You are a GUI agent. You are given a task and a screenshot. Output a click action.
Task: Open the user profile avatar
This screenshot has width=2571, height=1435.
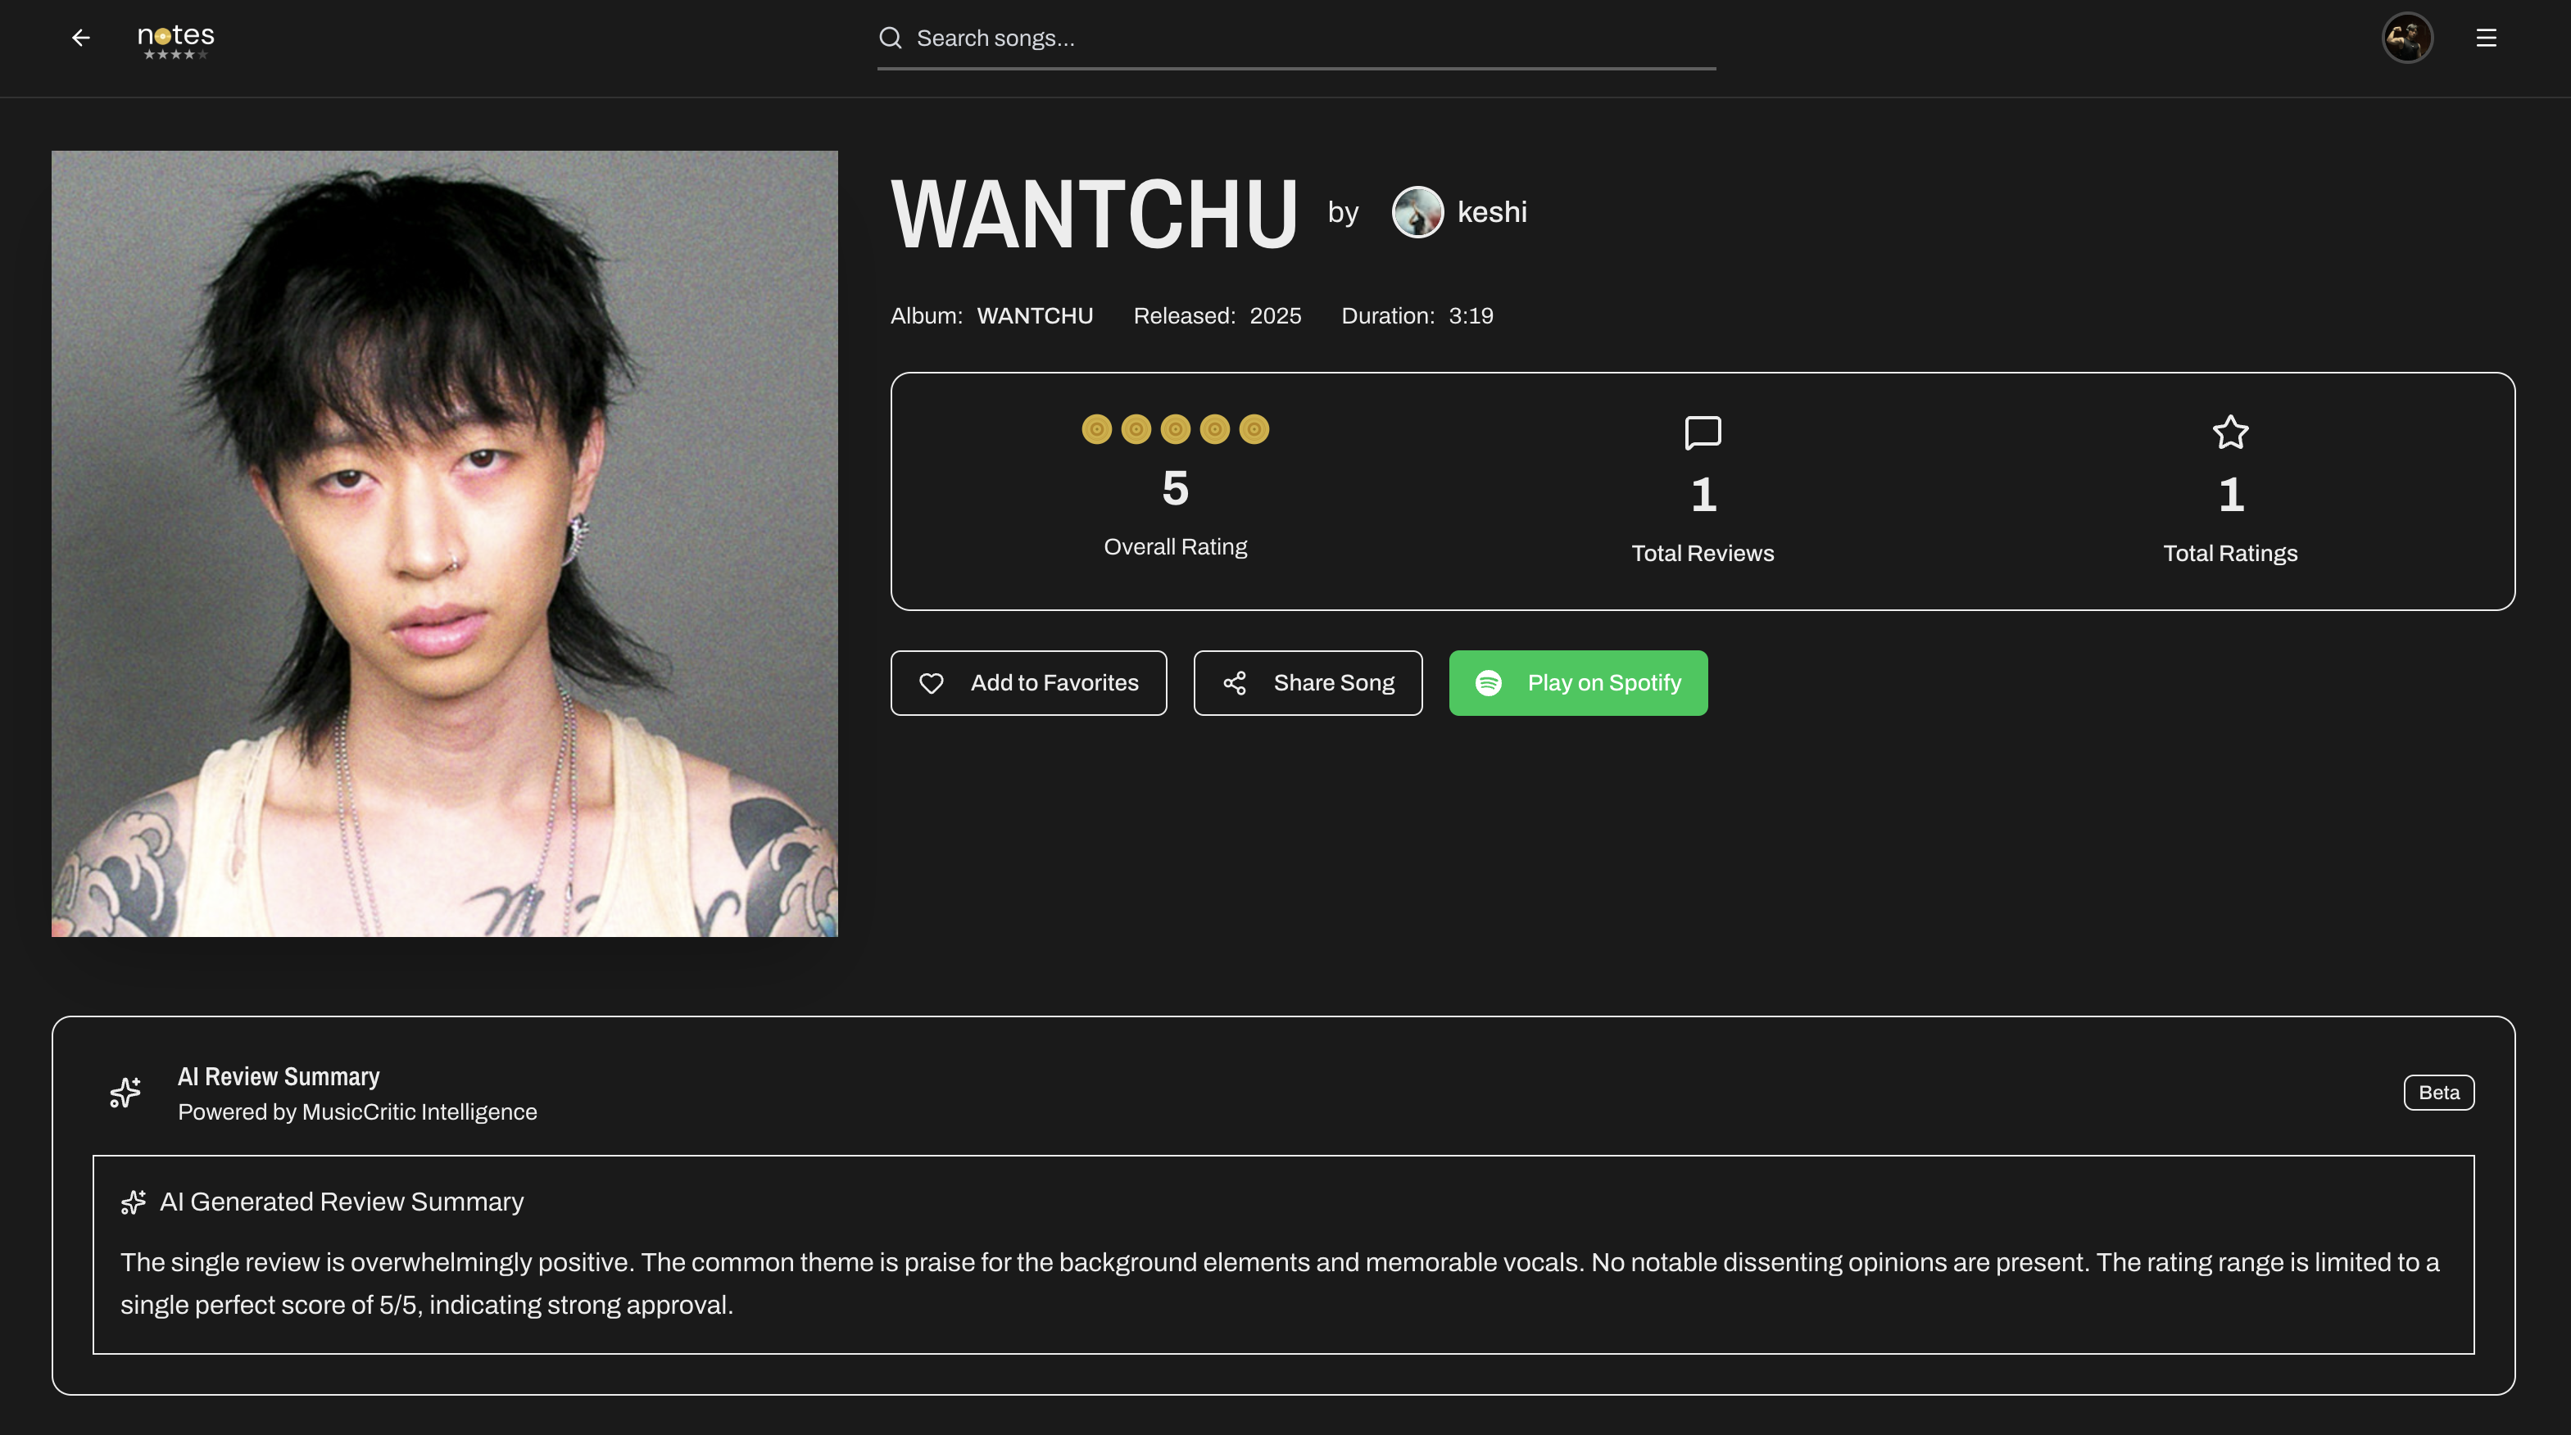(2407, 38)
